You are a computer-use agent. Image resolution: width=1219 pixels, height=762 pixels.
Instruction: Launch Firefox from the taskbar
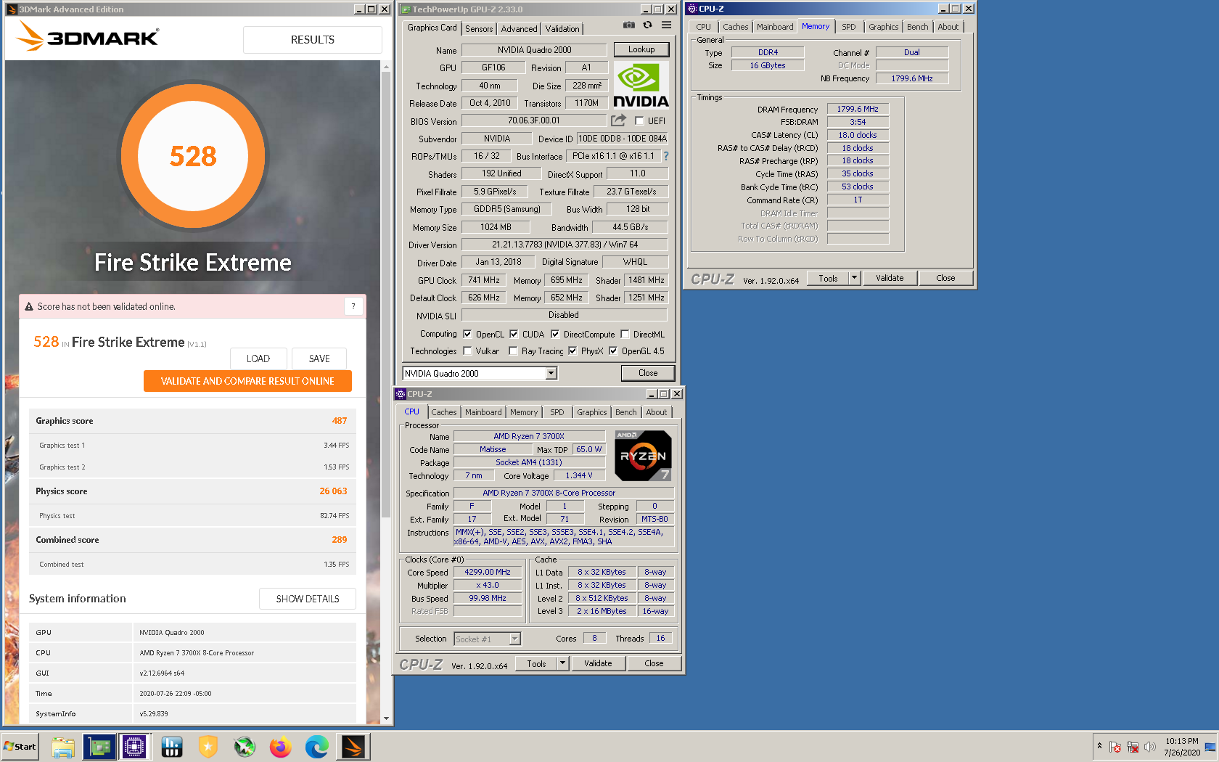click(281, 747)
